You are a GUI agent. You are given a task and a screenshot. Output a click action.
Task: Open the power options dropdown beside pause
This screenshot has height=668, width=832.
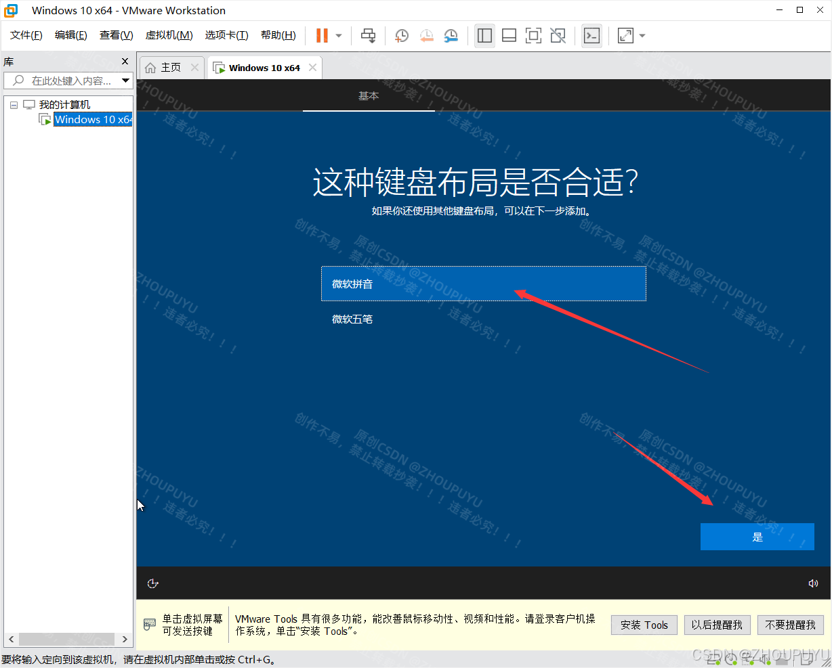339,36
